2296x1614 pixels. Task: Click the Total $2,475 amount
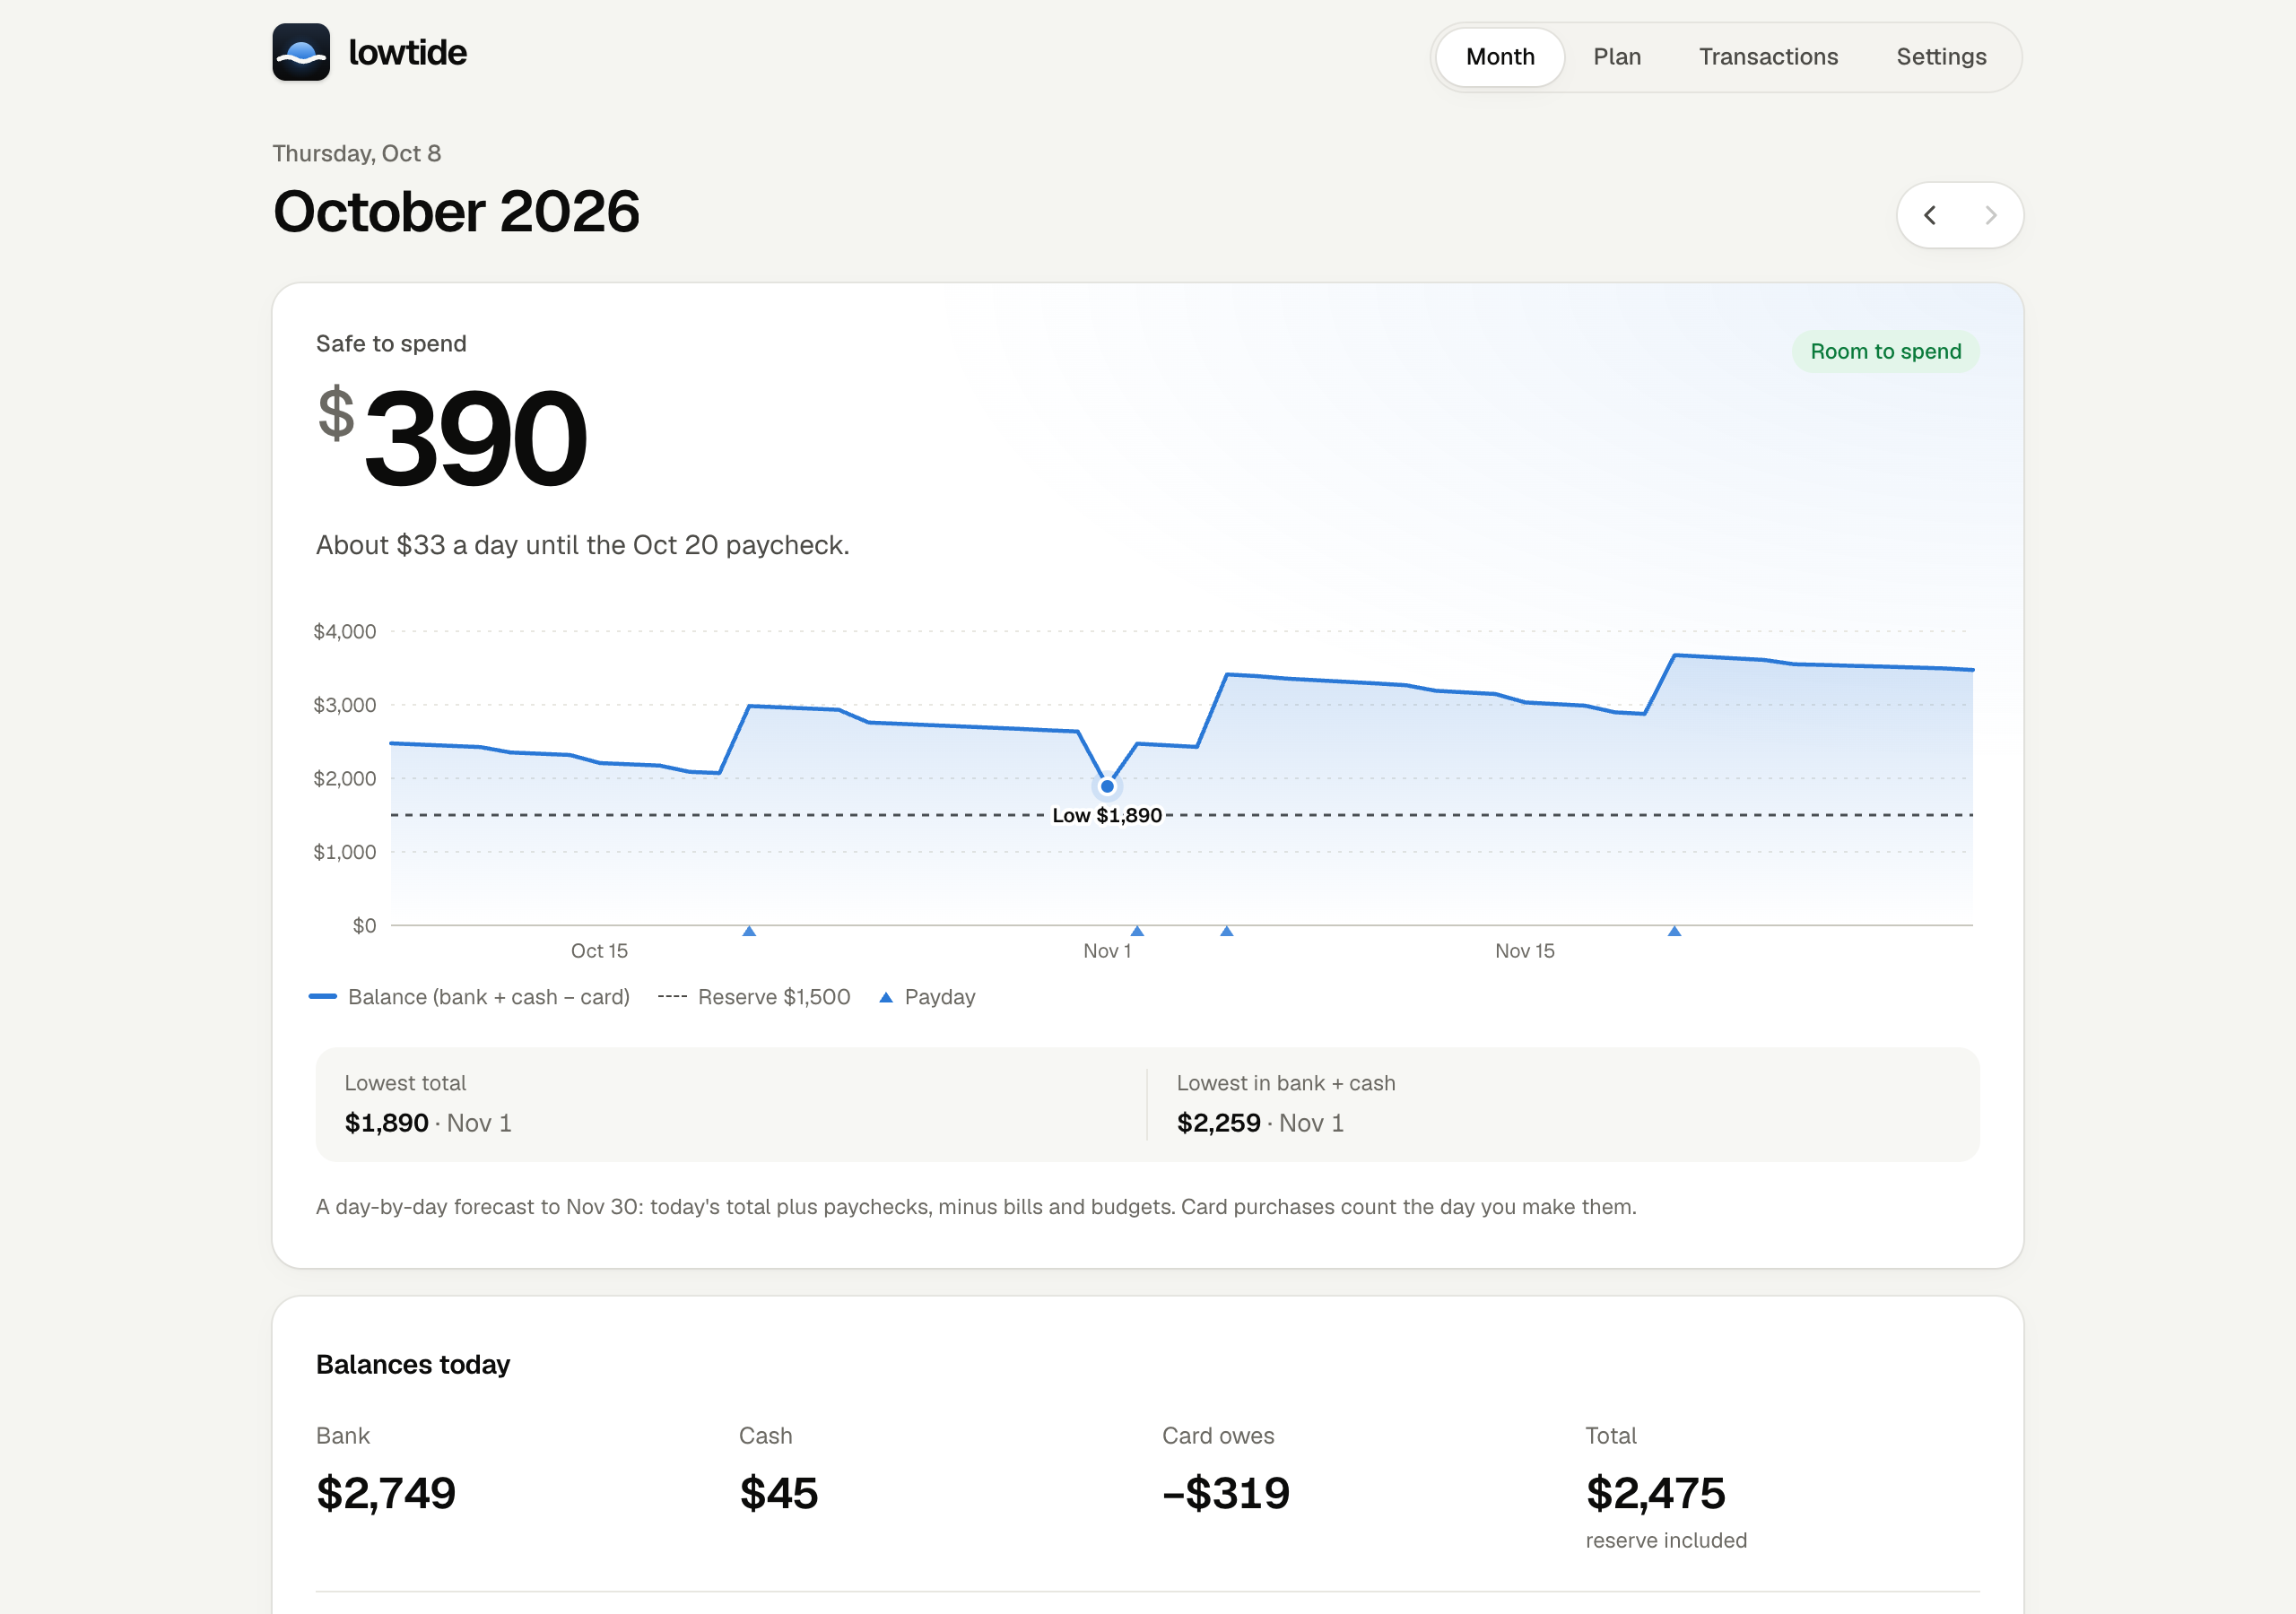1656,1493
